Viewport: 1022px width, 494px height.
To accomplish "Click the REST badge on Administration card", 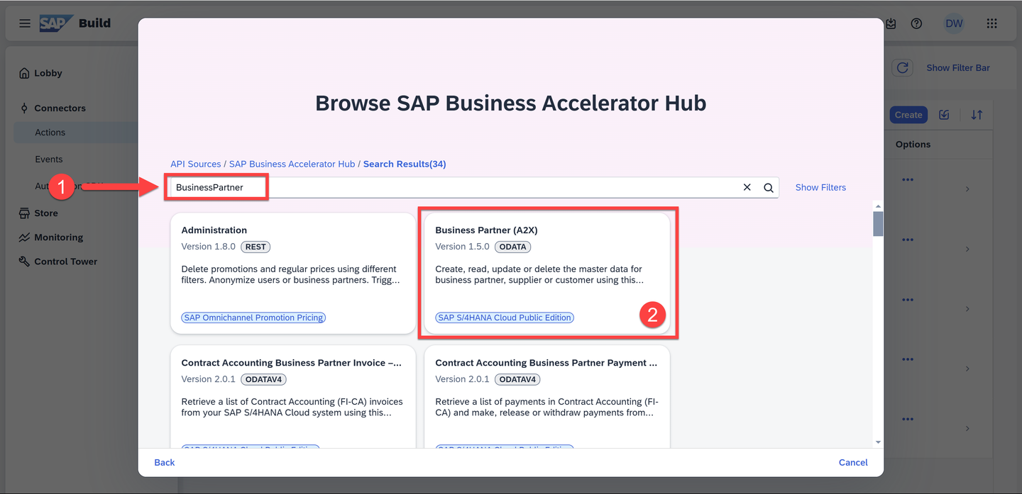I will 255,247.
